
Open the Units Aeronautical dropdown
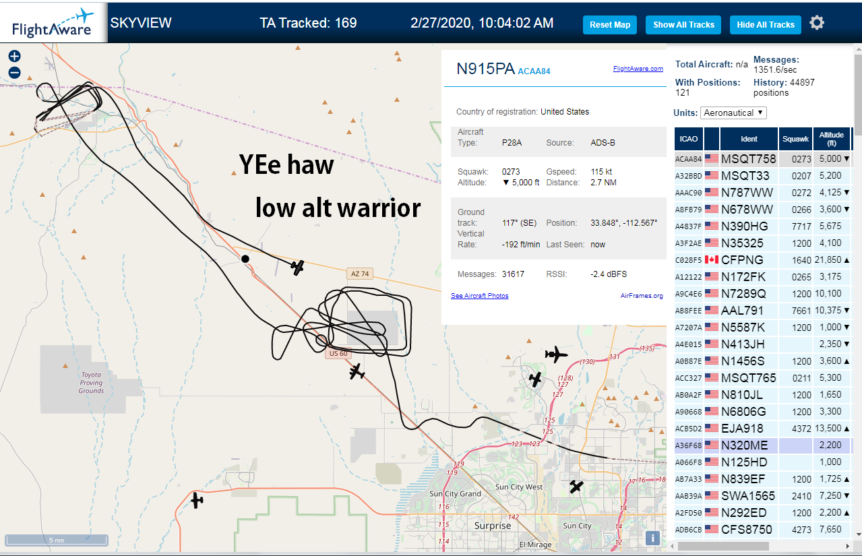pos(733,113)
